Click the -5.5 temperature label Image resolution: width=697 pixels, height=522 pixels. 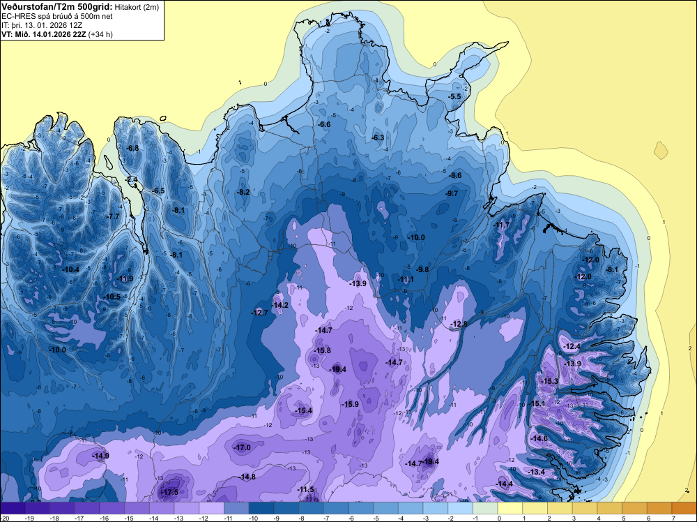point(454,96)
